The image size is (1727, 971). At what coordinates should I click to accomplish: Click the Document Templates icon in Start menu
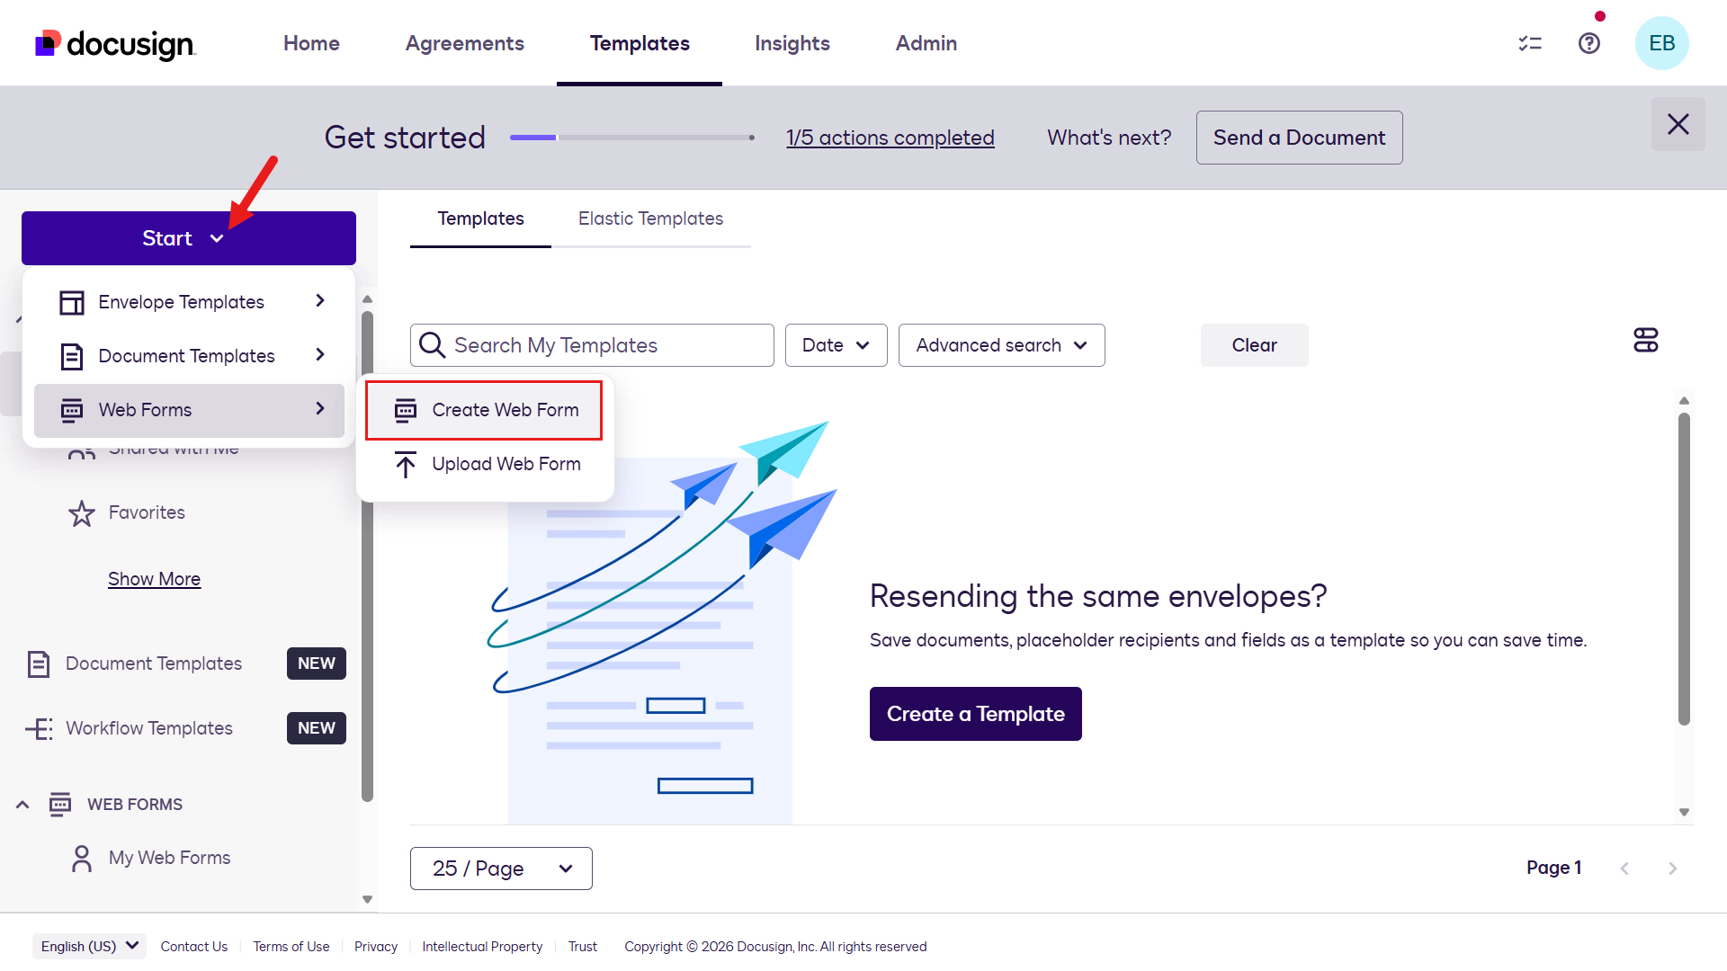(x=72, y=356)
